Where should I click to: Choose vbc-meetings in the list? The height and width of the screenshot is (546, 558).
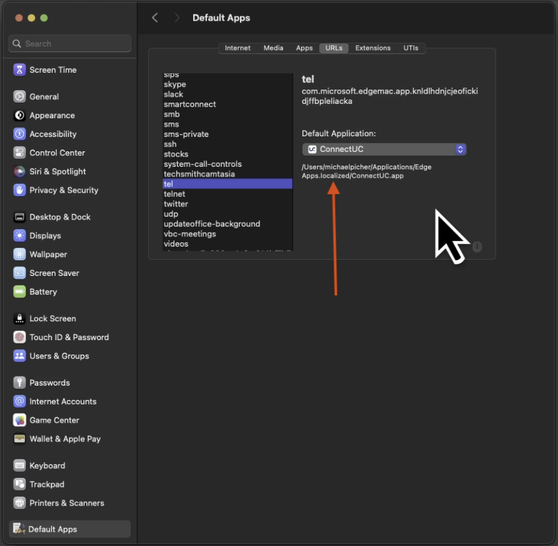point(228,234)
